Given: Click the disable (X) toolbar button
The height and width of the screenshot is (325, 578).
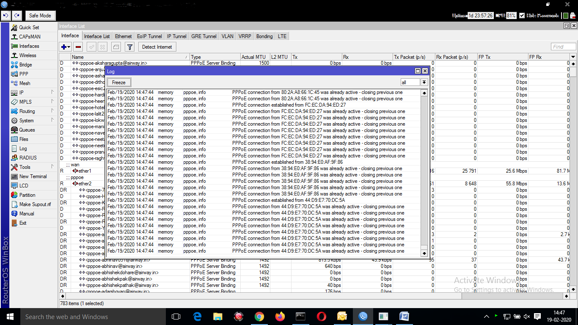Looking at the screenshot, I should tap(102, 47).
